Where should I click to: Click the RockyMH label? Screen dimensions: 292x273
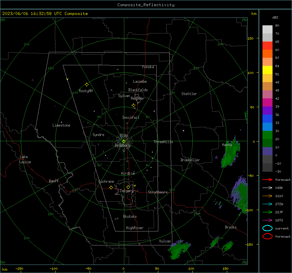[86, 91]
